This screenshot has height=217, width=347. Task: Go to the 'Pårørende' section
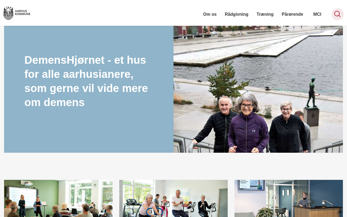[x=292, y=14]
